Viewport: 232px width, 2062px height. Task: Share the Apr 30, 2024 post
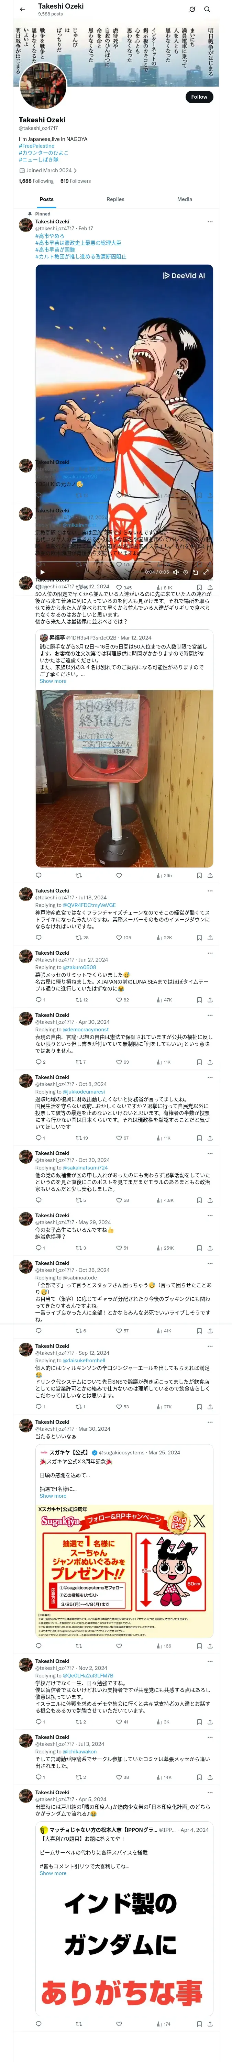[210, 1062]
